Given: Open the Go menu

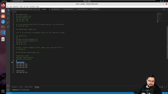Looking at the screenshot, I should tap(24, 7).
